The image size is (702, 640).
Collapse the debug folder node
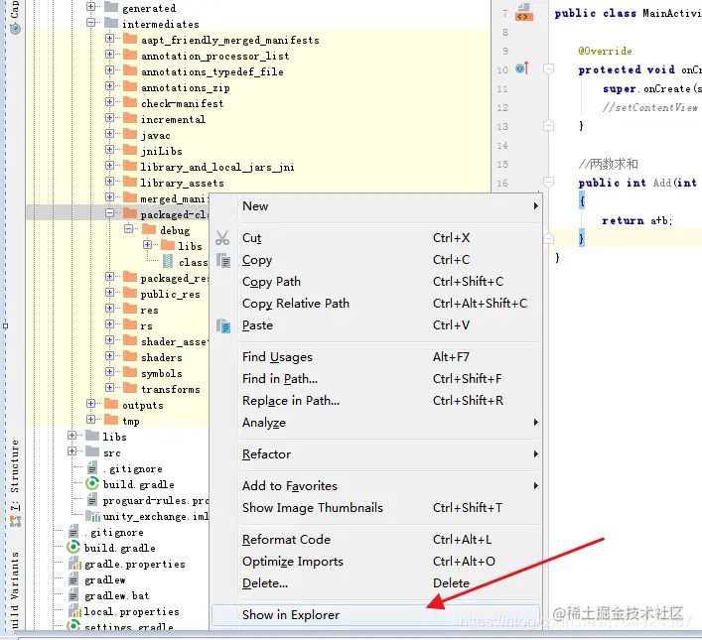[128, 229]
